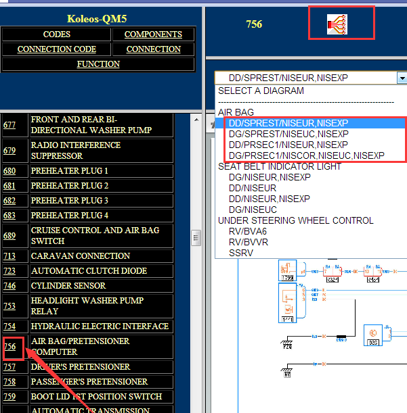Select DD/NISEUR,NISEXP seat belt option

point(270,199)
